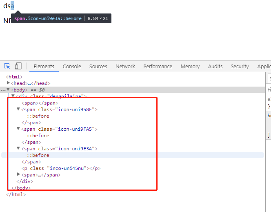This screenshot has width=271, height=212.
Task: Select the closing div tag row
Action: (x=25, y=181)
